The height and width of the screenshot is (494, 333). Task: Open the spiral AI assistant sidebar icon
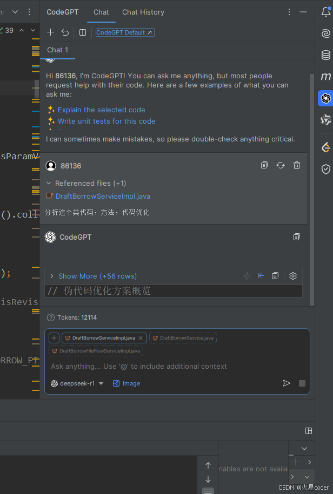tap(326, 33)
